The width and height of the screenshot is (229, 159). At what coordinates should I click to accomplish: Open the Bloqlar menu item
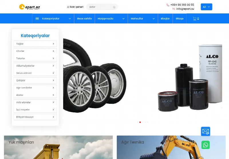pos(165,19)
